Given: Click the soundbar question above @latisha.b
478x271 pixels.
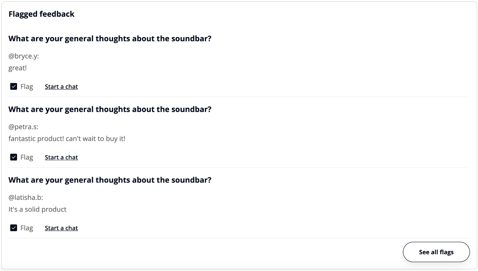Looking at the screenshot, I should click(x=110, y=180).
